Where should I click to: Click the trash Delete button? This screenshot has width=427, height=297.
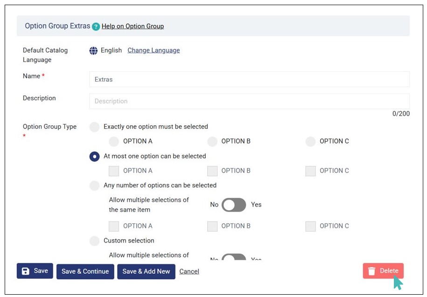click(383, 271)
